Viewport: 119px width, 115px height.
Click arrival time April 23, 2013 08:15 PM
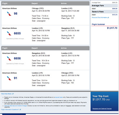tap(70, 75)
